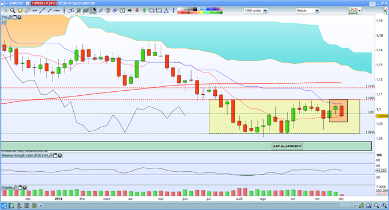Screen dimensions: 389x210
Task: Remove the RSI indicator panel
Action: point(60,155)
